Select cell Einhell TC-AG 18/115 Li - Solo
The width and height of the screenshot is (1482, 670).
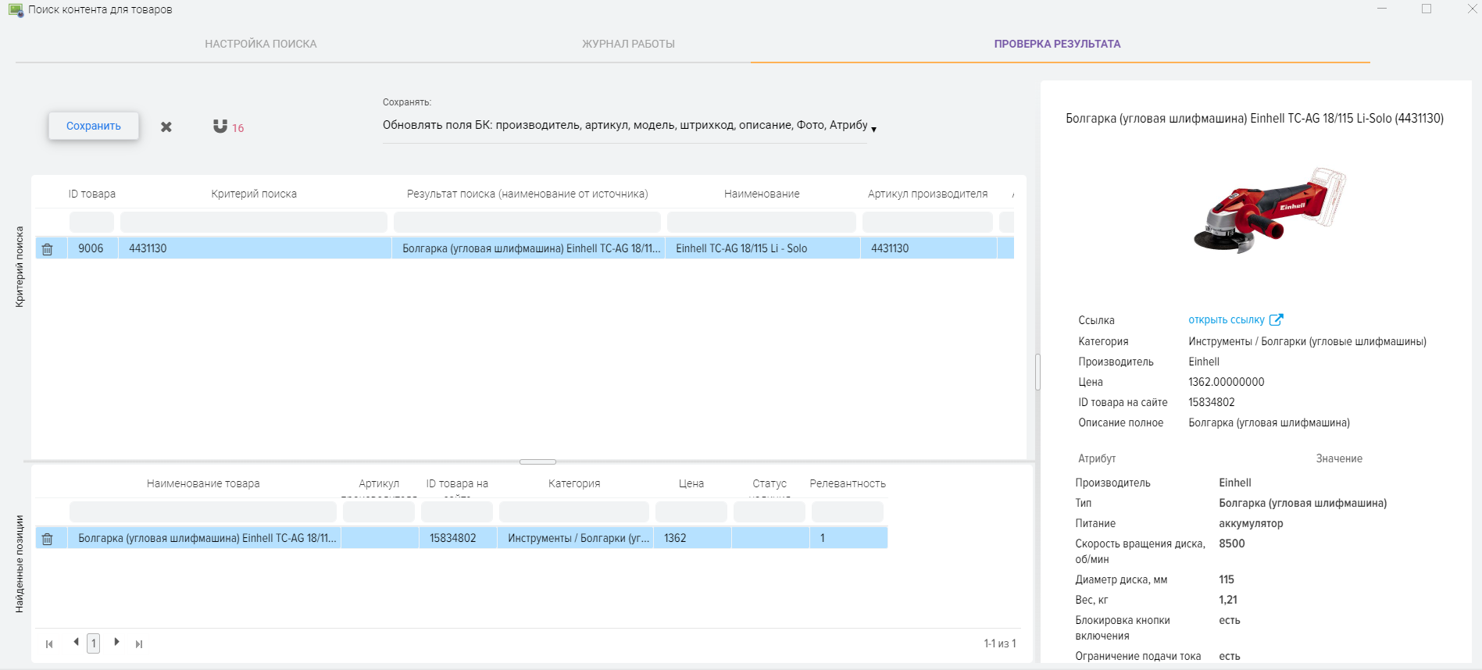coord(762,248)
